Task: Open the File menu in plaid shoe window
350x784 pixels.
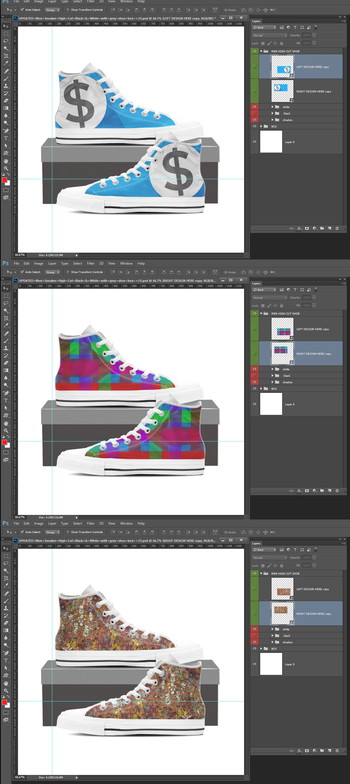Action: coord(16,263)
